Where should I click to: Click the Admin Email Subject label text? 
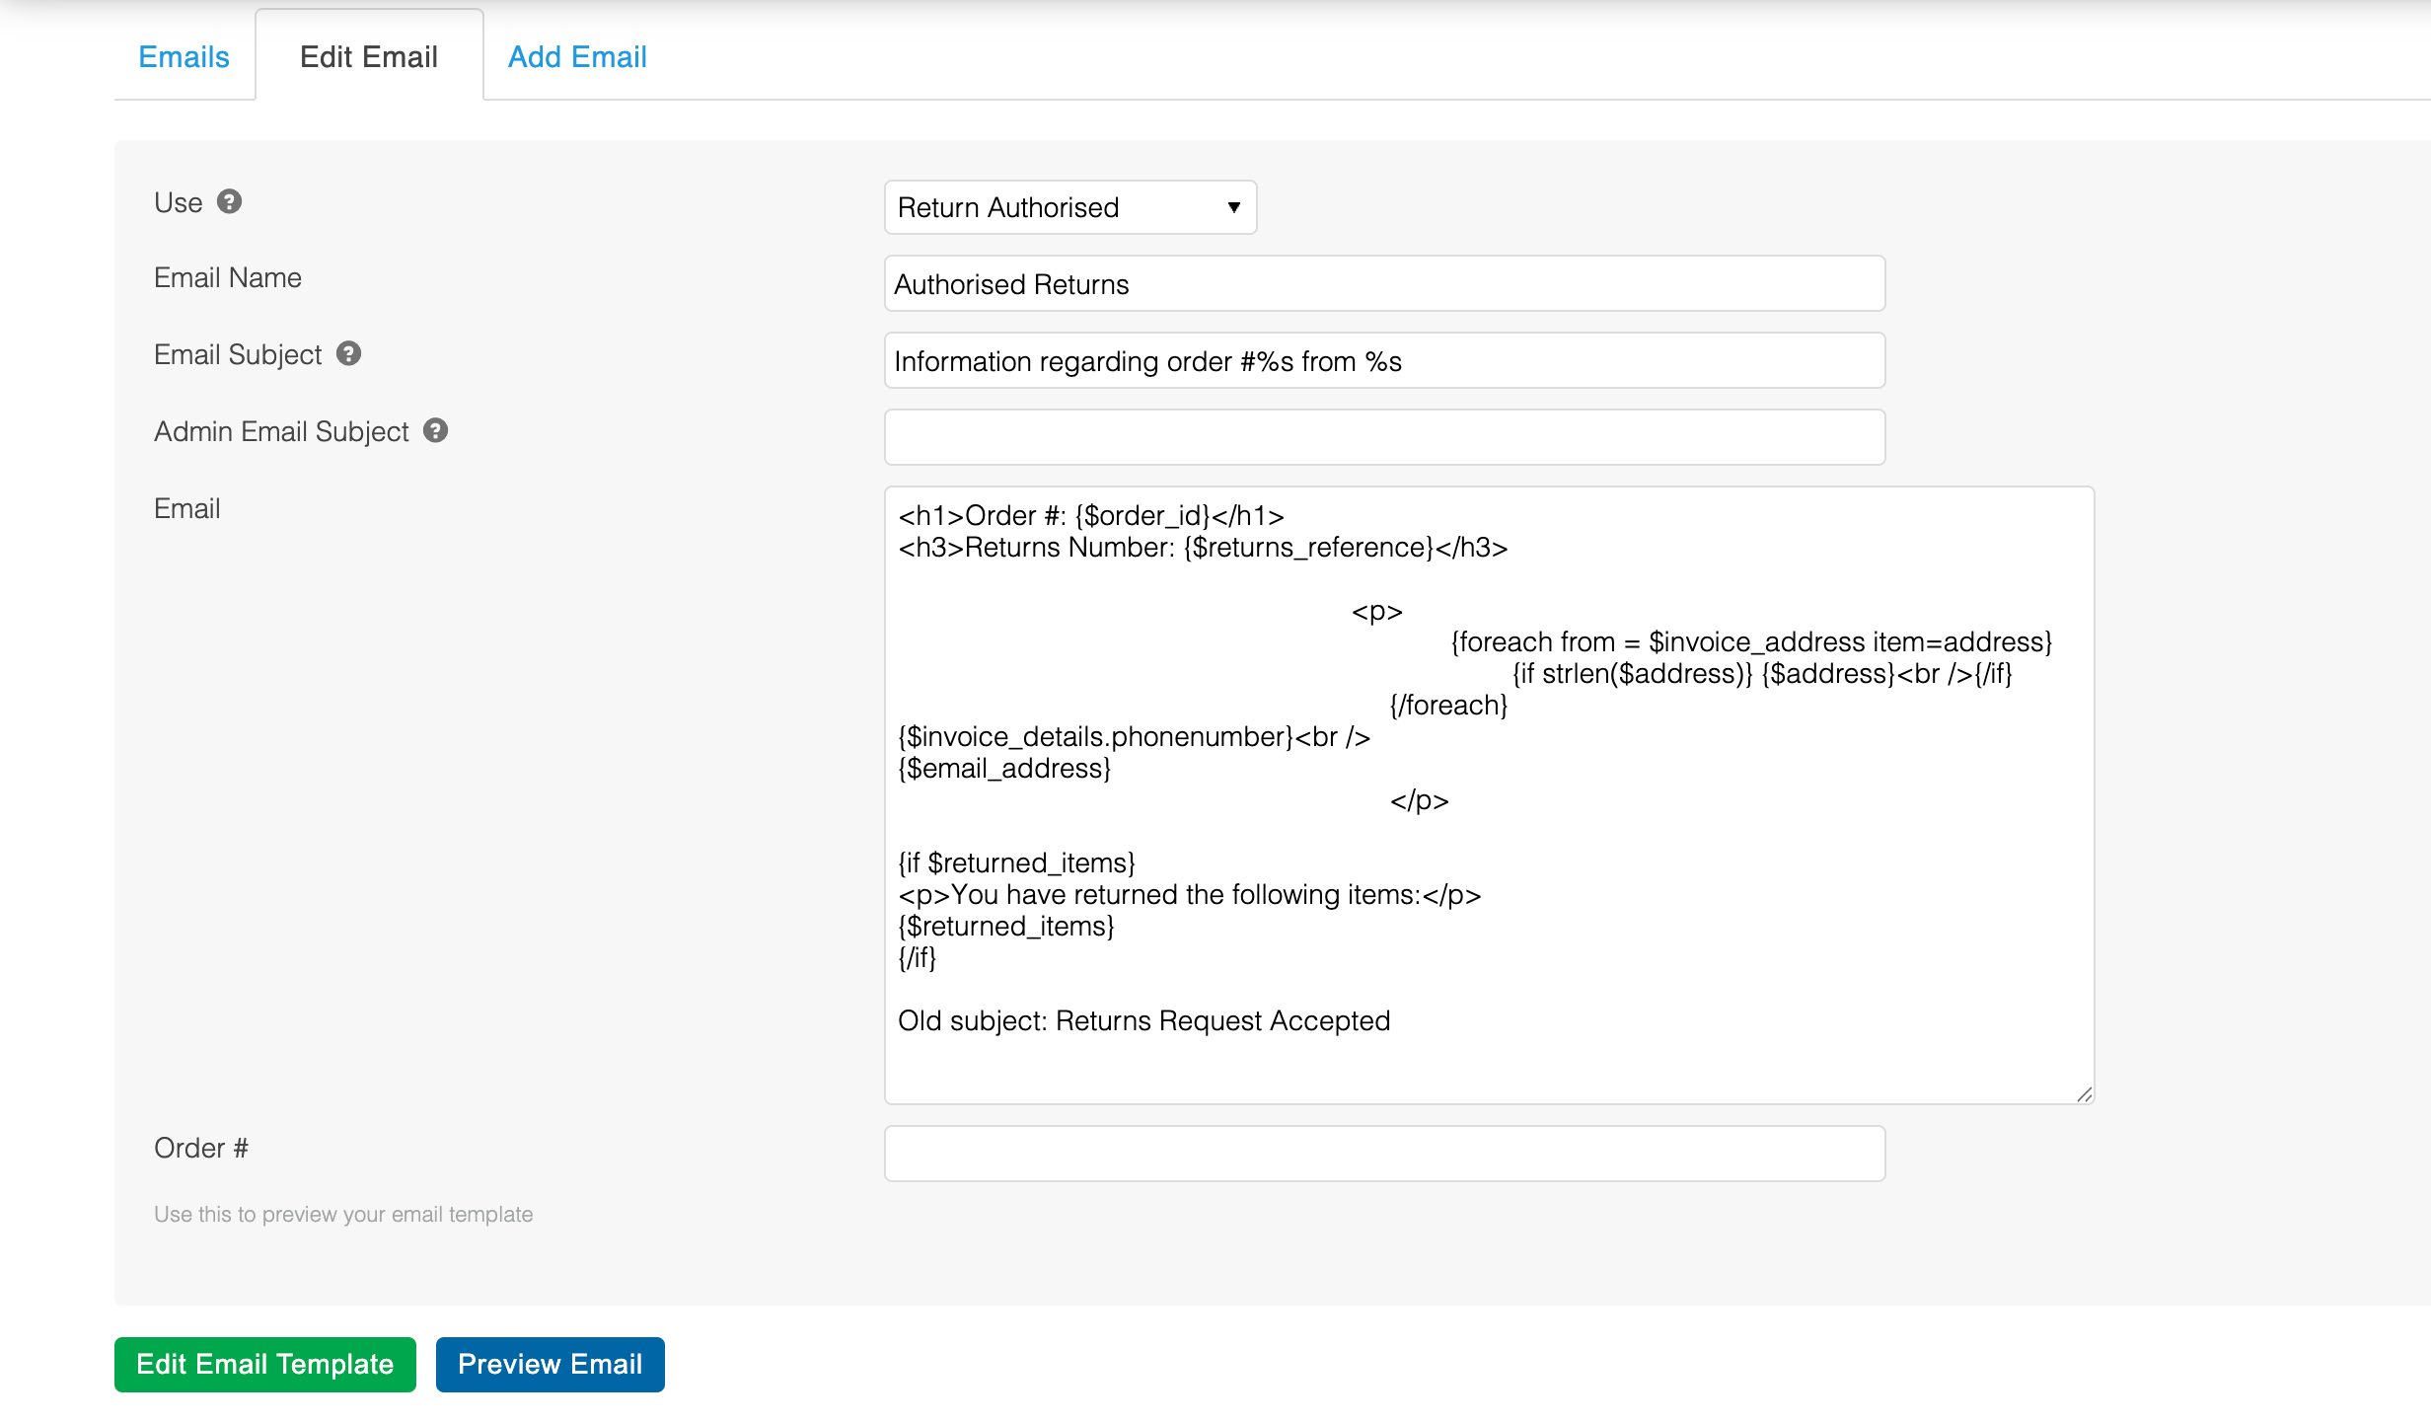(281, 432)
